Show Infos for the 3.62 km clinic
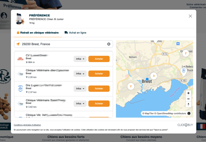Image resolution: width=206 pixels, height=142 pixels. tap(80, 103)
